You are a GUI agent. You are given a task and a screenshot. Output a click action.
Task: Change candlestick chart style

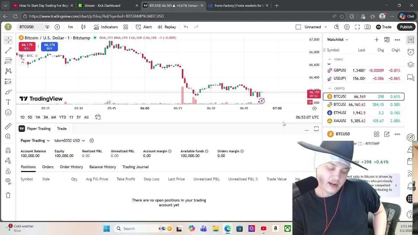(x=83, y=27)
